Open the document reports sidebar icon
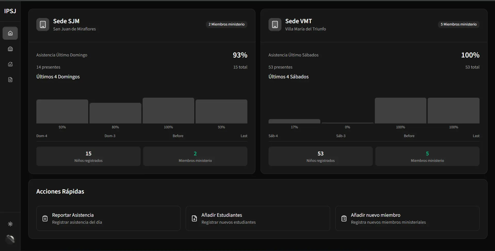 click(10, 80)
